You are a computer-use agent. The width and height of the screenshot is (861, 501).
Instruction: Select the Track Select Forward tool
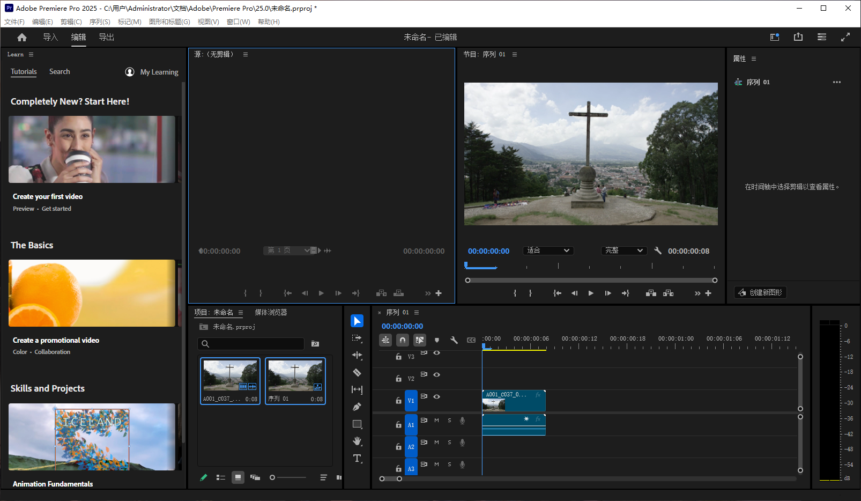pos(357,338)
